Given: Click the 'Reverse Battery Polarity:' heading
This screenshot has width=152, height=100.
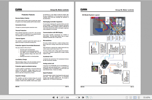Looking at the screenshot, I should click(22, 18).
